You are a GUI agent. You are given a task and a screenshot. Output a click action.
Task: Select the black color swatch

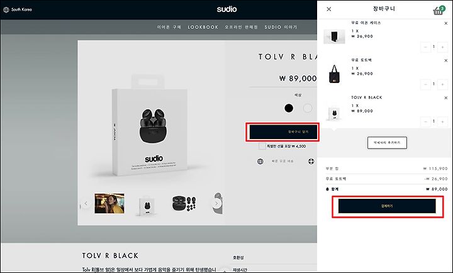point(289,108)
